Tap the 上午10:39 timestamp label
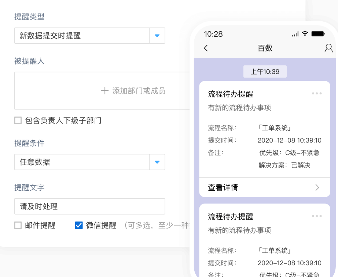 coord(265,72)
